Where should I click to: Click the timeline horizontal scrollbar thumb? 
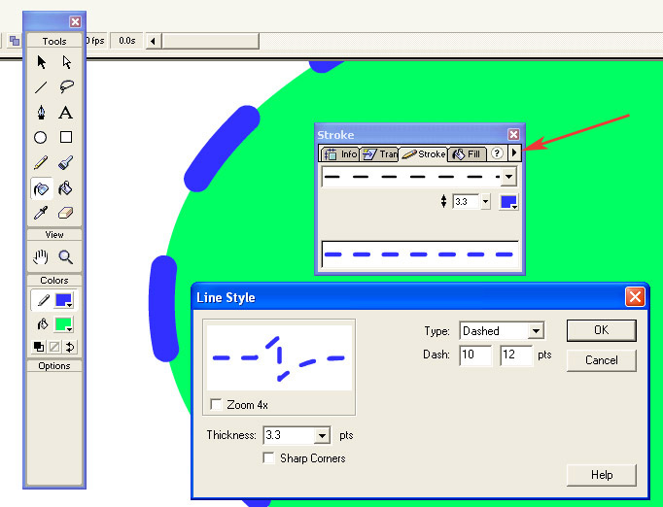211,42
